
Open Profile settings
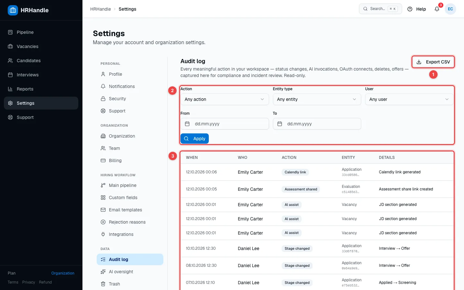[130, 74]
